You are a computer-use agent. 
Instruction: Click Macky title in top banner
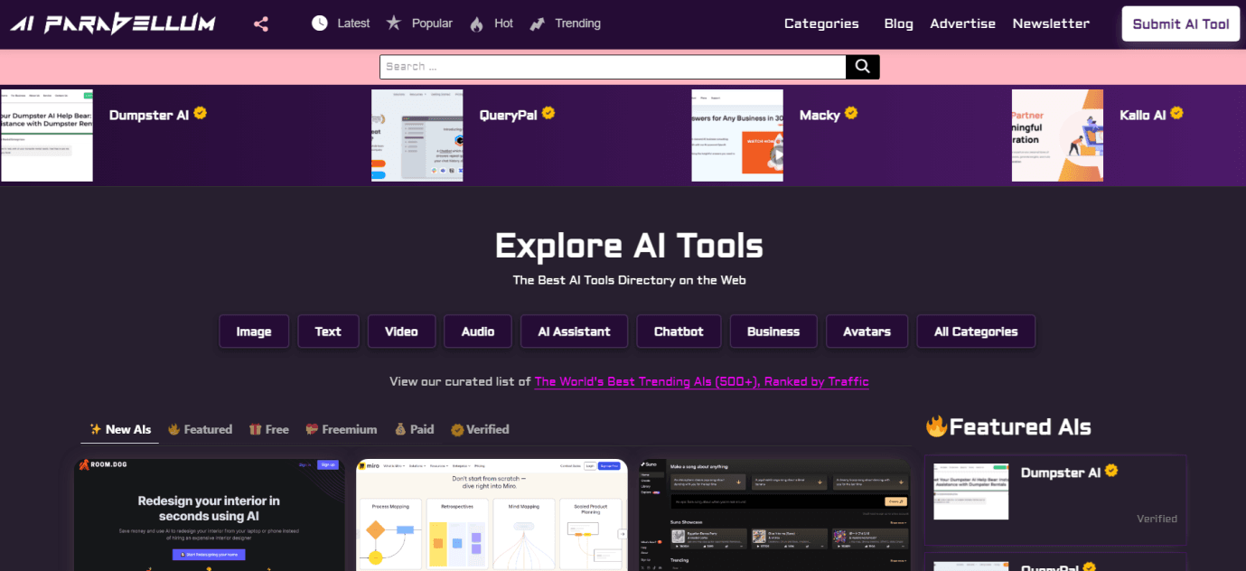click(x=820, y=115)
